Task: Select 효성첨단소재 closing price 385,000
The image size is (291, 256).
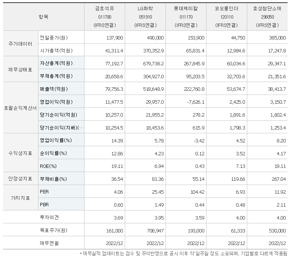Action: click(x=277, y=38)
